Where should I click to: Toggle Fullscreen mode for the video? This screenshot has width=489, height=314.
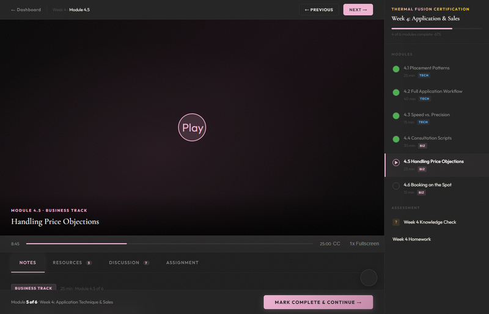click(368, 244)
